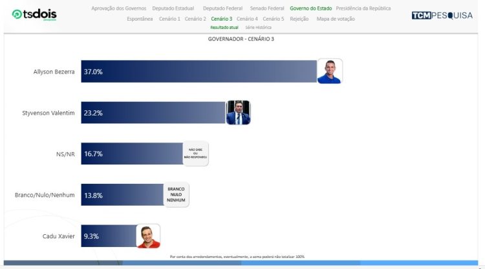The height and width of the screenshot is (269, 485).
Task: Open the Rejeição tab
Action: point(299,19)
